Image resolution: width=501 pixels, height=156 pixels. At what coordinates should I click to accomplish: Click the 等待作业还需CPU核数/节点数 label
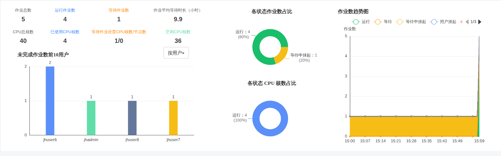(x=119, y=32)
